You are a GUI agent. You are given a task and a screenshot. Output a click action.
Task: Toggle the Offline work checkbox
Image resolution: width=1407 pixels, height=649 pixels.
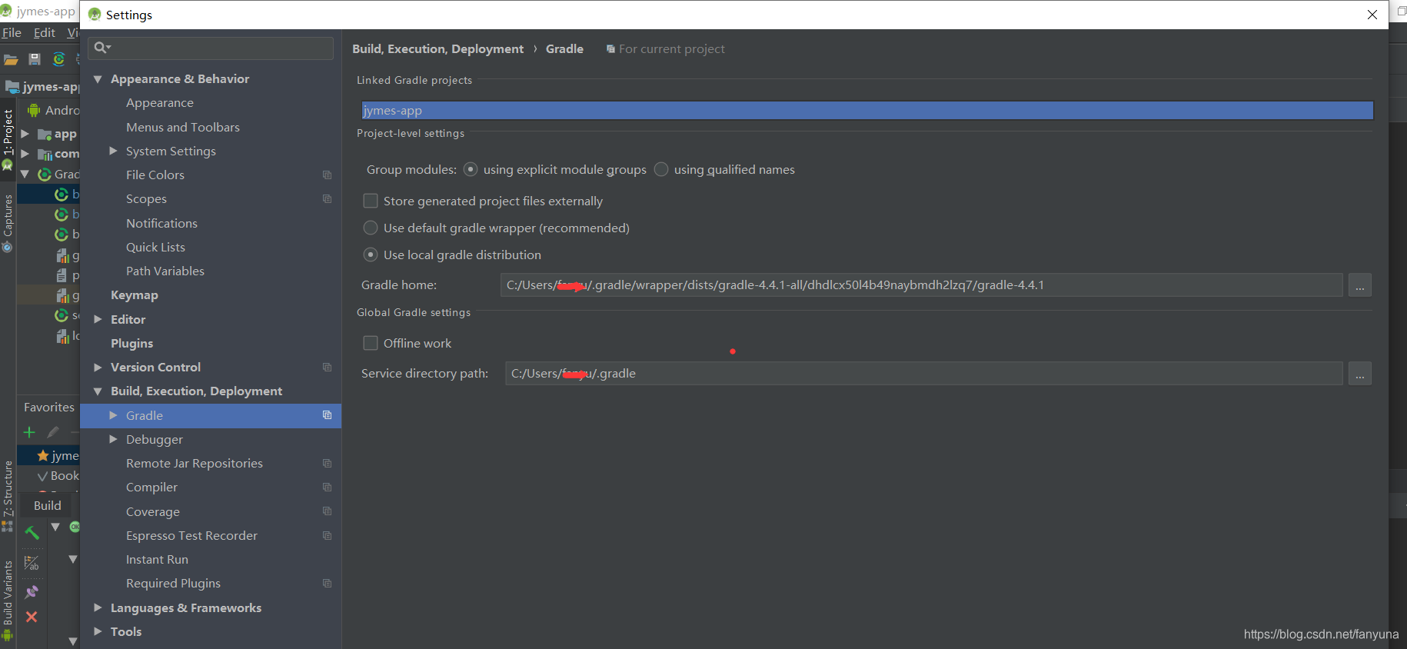coord(371,343)
